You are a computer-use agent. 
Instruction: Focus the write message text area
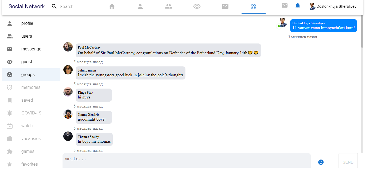[x=187, y=161]
